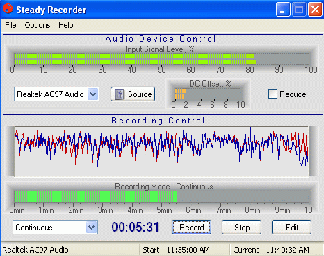Open the File menu

(x=10, y=25)
